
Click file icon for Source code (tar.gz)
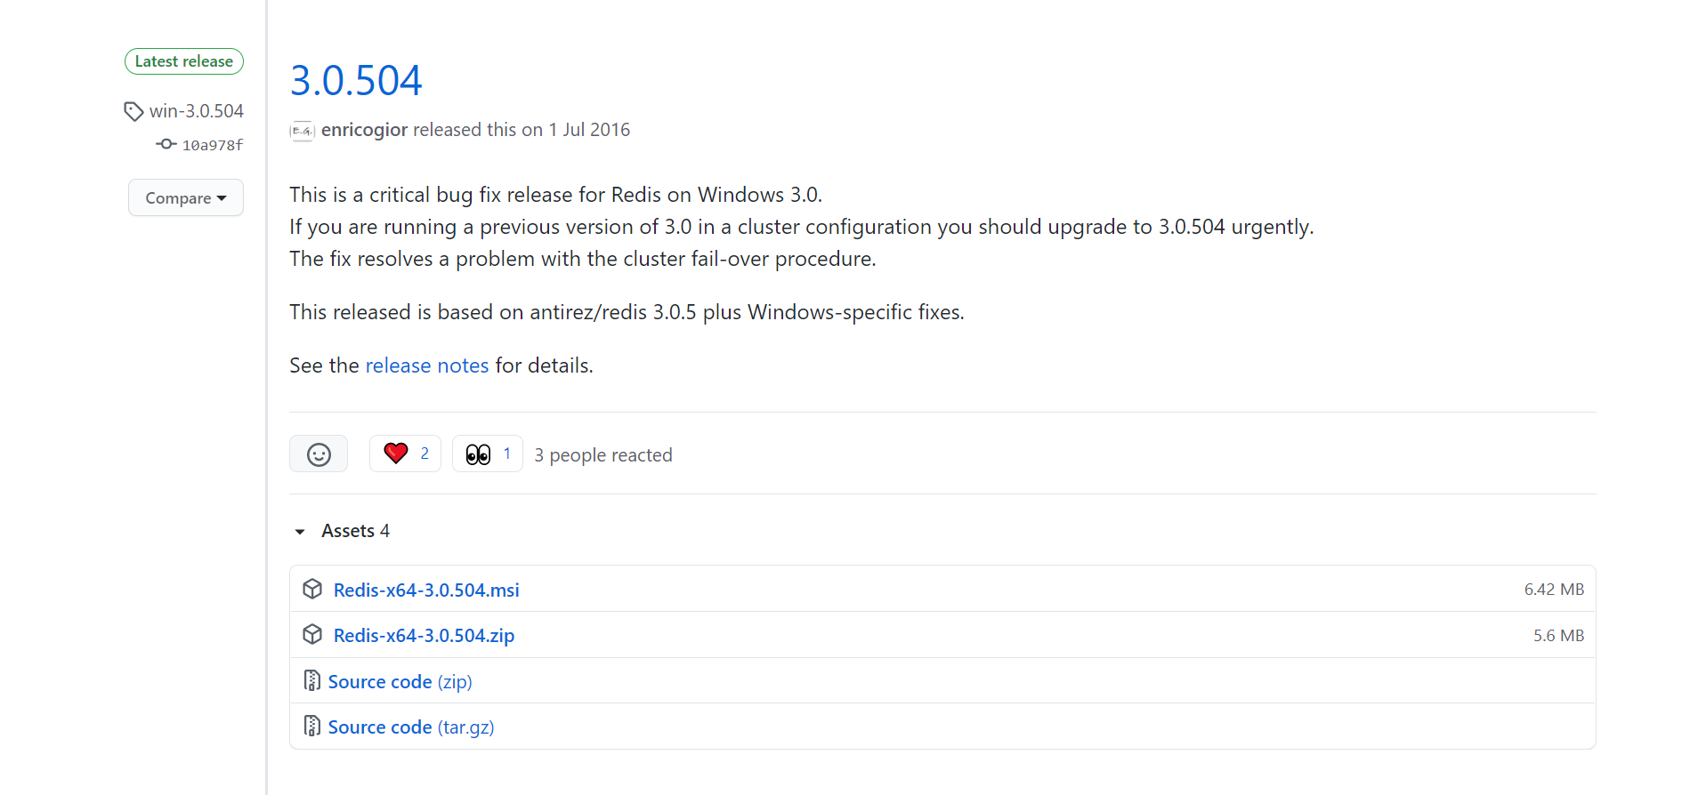[x=311, y=726]
